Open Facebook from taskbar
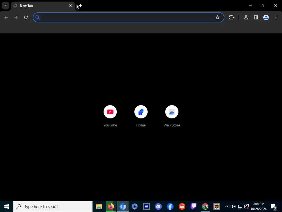The width and height of the screenshot is (282, 212). click(170, 206)
